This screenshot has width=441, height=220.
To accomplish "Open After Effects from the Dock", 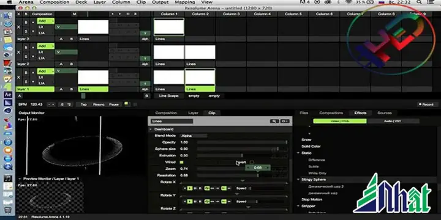I will tap(8, 95).
